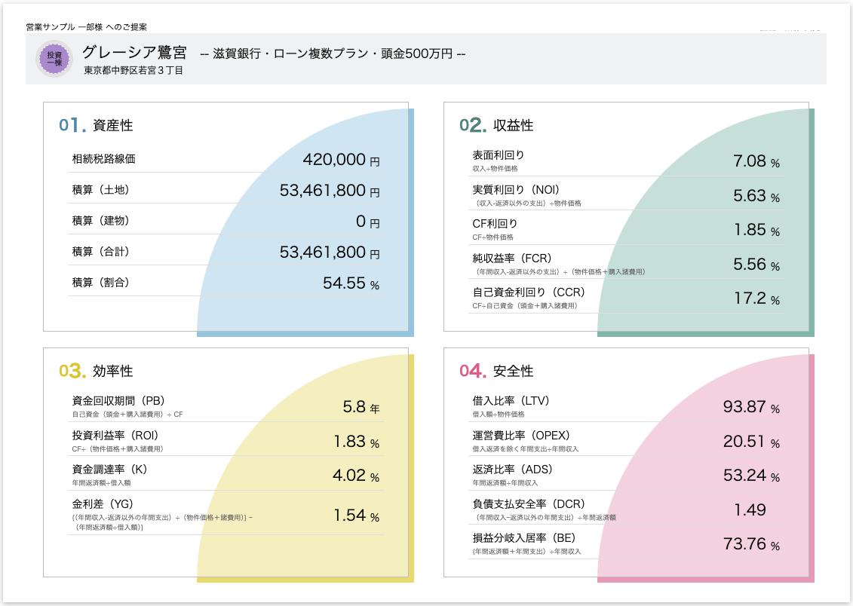Viewport: 853px width, 606px height.
Task: Click the value 5.63 %
Action: (756, 196)
